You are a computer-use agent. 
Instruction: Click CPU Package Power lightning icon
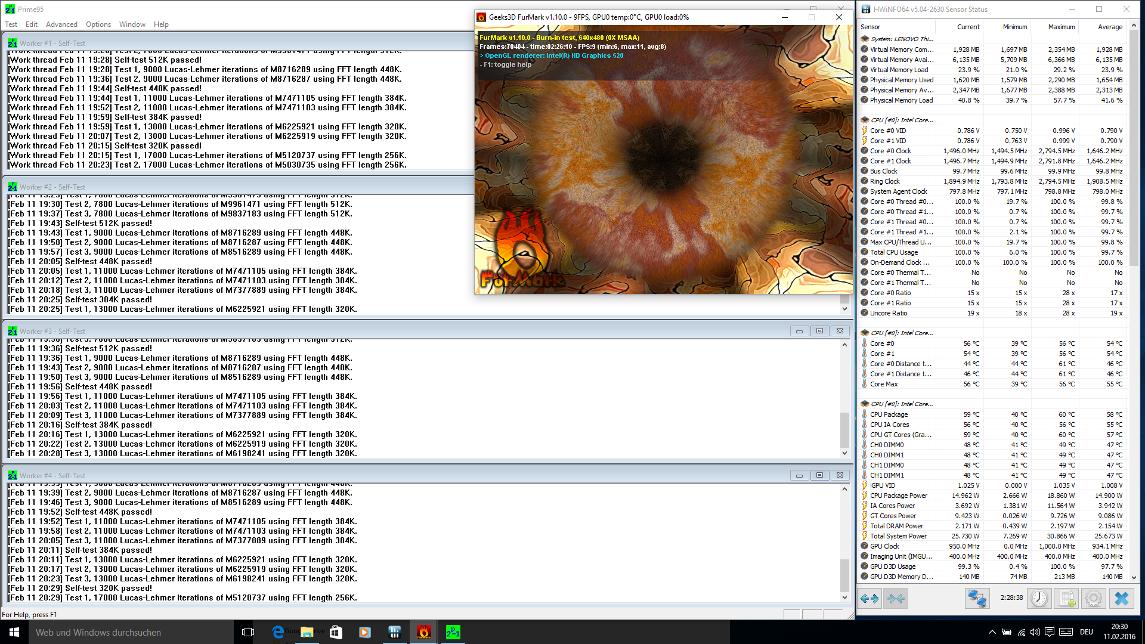[864, 496]
